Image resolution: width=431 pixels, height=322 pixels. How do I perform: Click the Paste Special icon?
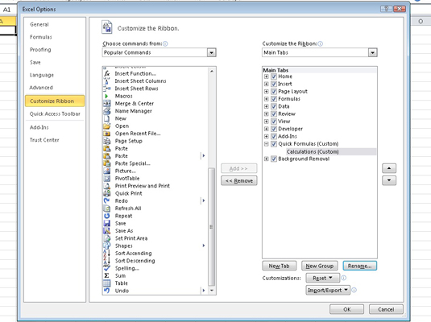(x=106, y=163)
